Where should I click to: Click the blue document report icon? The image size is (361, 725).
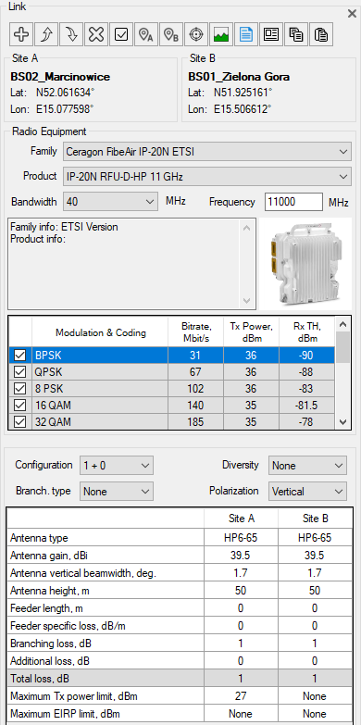246,34
